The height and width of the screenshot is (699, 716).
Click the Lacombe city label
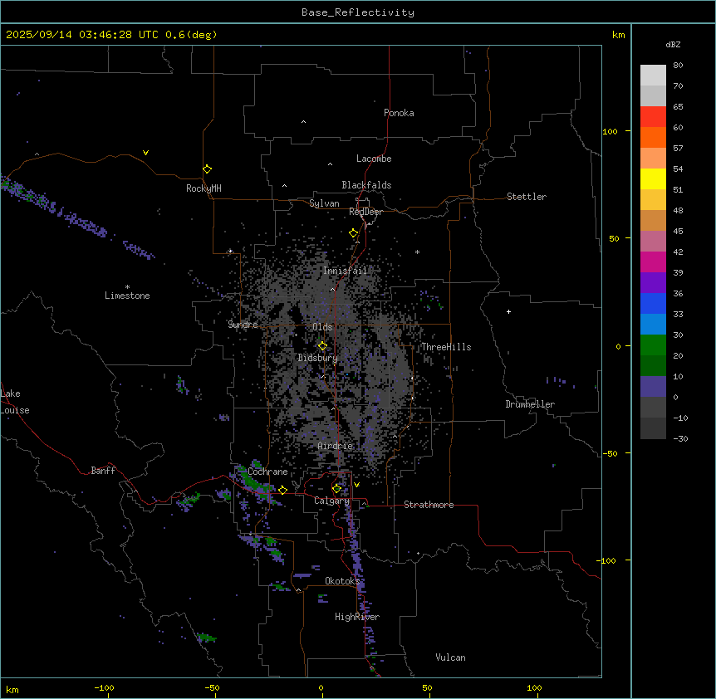click(x=374, y=159)
